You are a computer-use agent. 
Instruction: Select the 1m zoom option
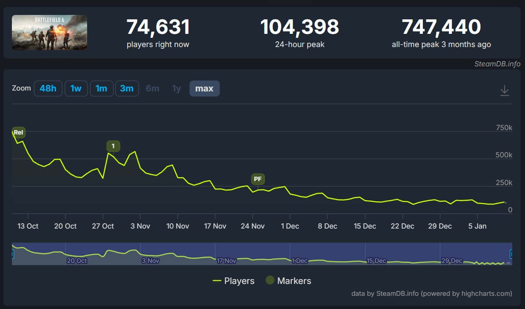pos(101,88)
